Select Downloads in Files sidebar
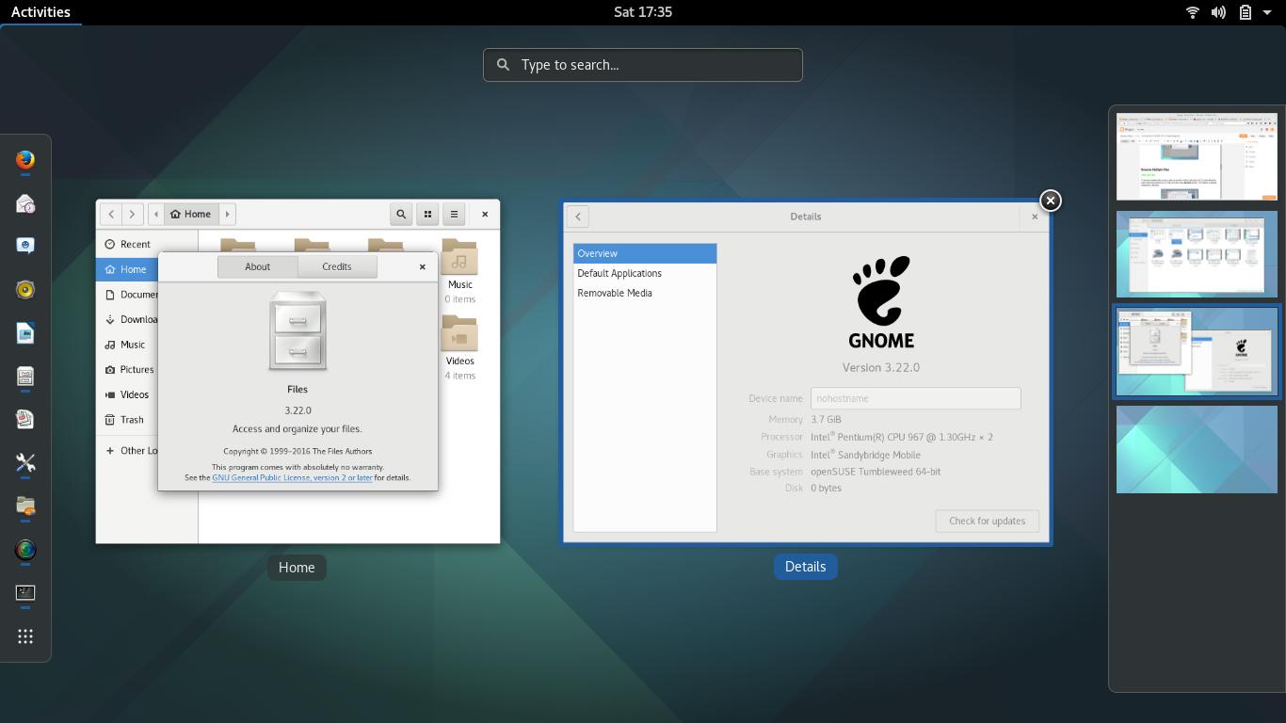Viewport: 1286px width, 723px height. point(127,319)
